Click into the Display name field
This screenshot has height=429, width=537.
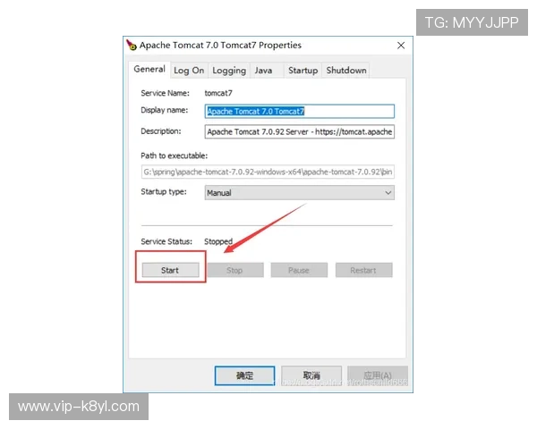point(299,112)
